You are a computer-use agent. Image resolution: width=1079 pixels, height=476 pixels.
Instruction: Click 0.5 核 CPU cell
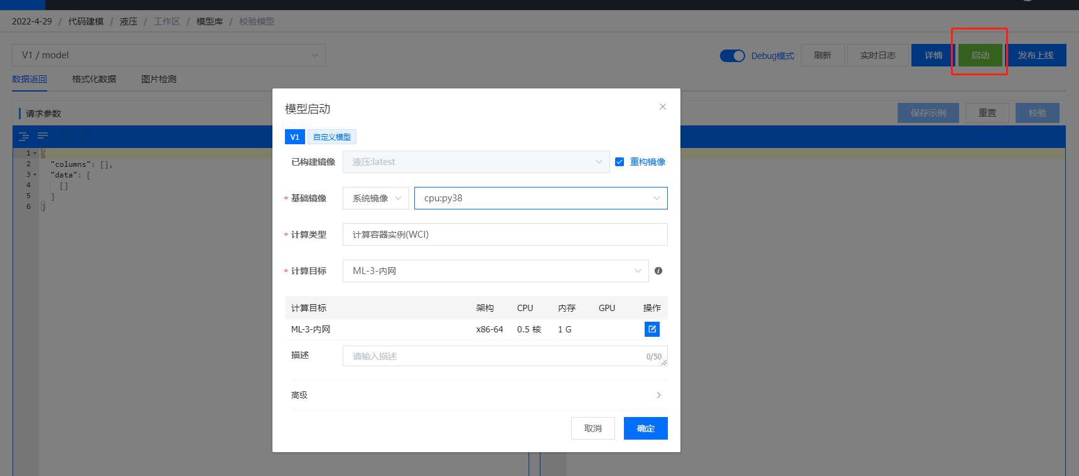pos(529,329)
